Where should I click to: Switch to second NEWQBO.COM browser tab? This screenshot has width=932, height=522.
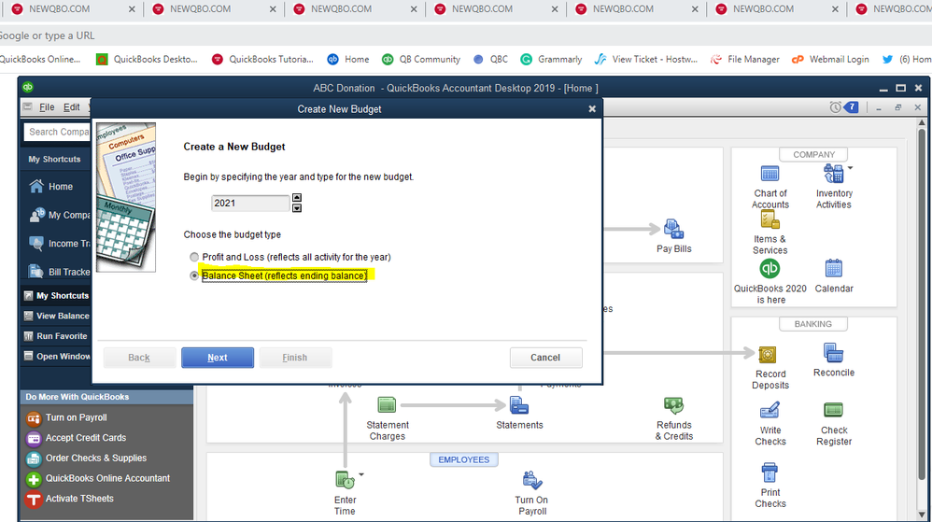pos(213,9)
